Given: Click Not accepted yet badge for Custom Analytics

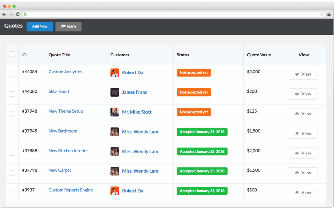Looking at the screenshot, I should [x=194, y=72].
